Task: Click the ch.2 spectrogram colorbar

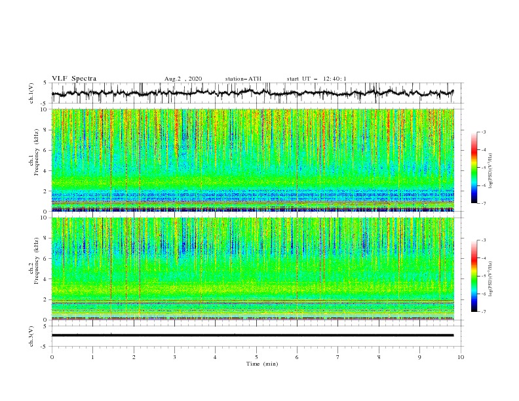Action: pos(474,276)
